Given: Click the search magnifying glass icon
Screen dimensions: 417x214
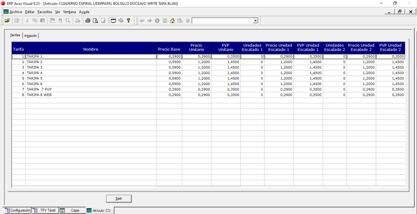Looking at the screenshot, I should [x=68, y=20].
